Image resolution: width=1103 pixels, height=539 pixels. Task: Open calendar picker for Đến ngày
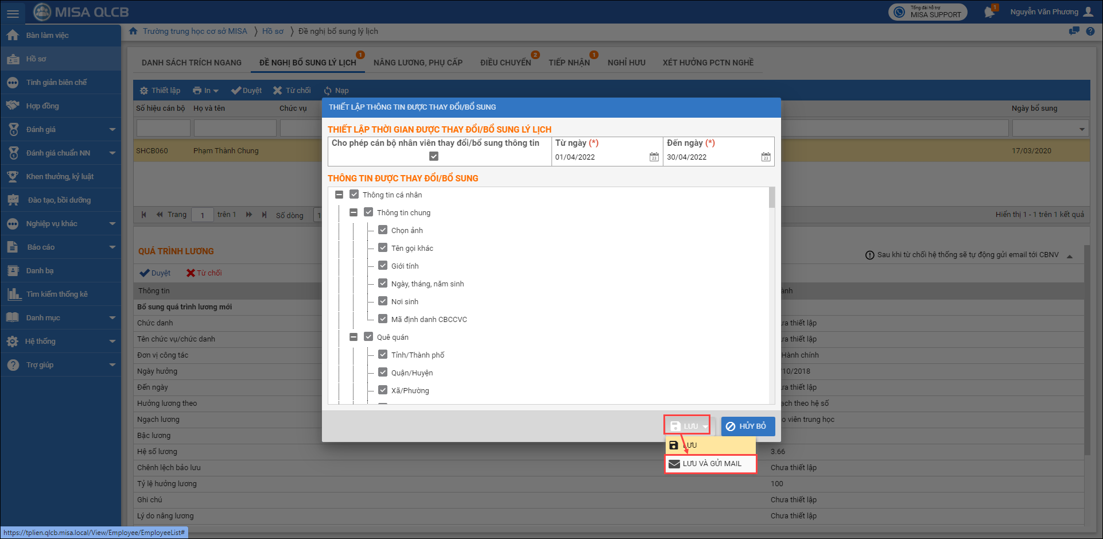point(766,157)
